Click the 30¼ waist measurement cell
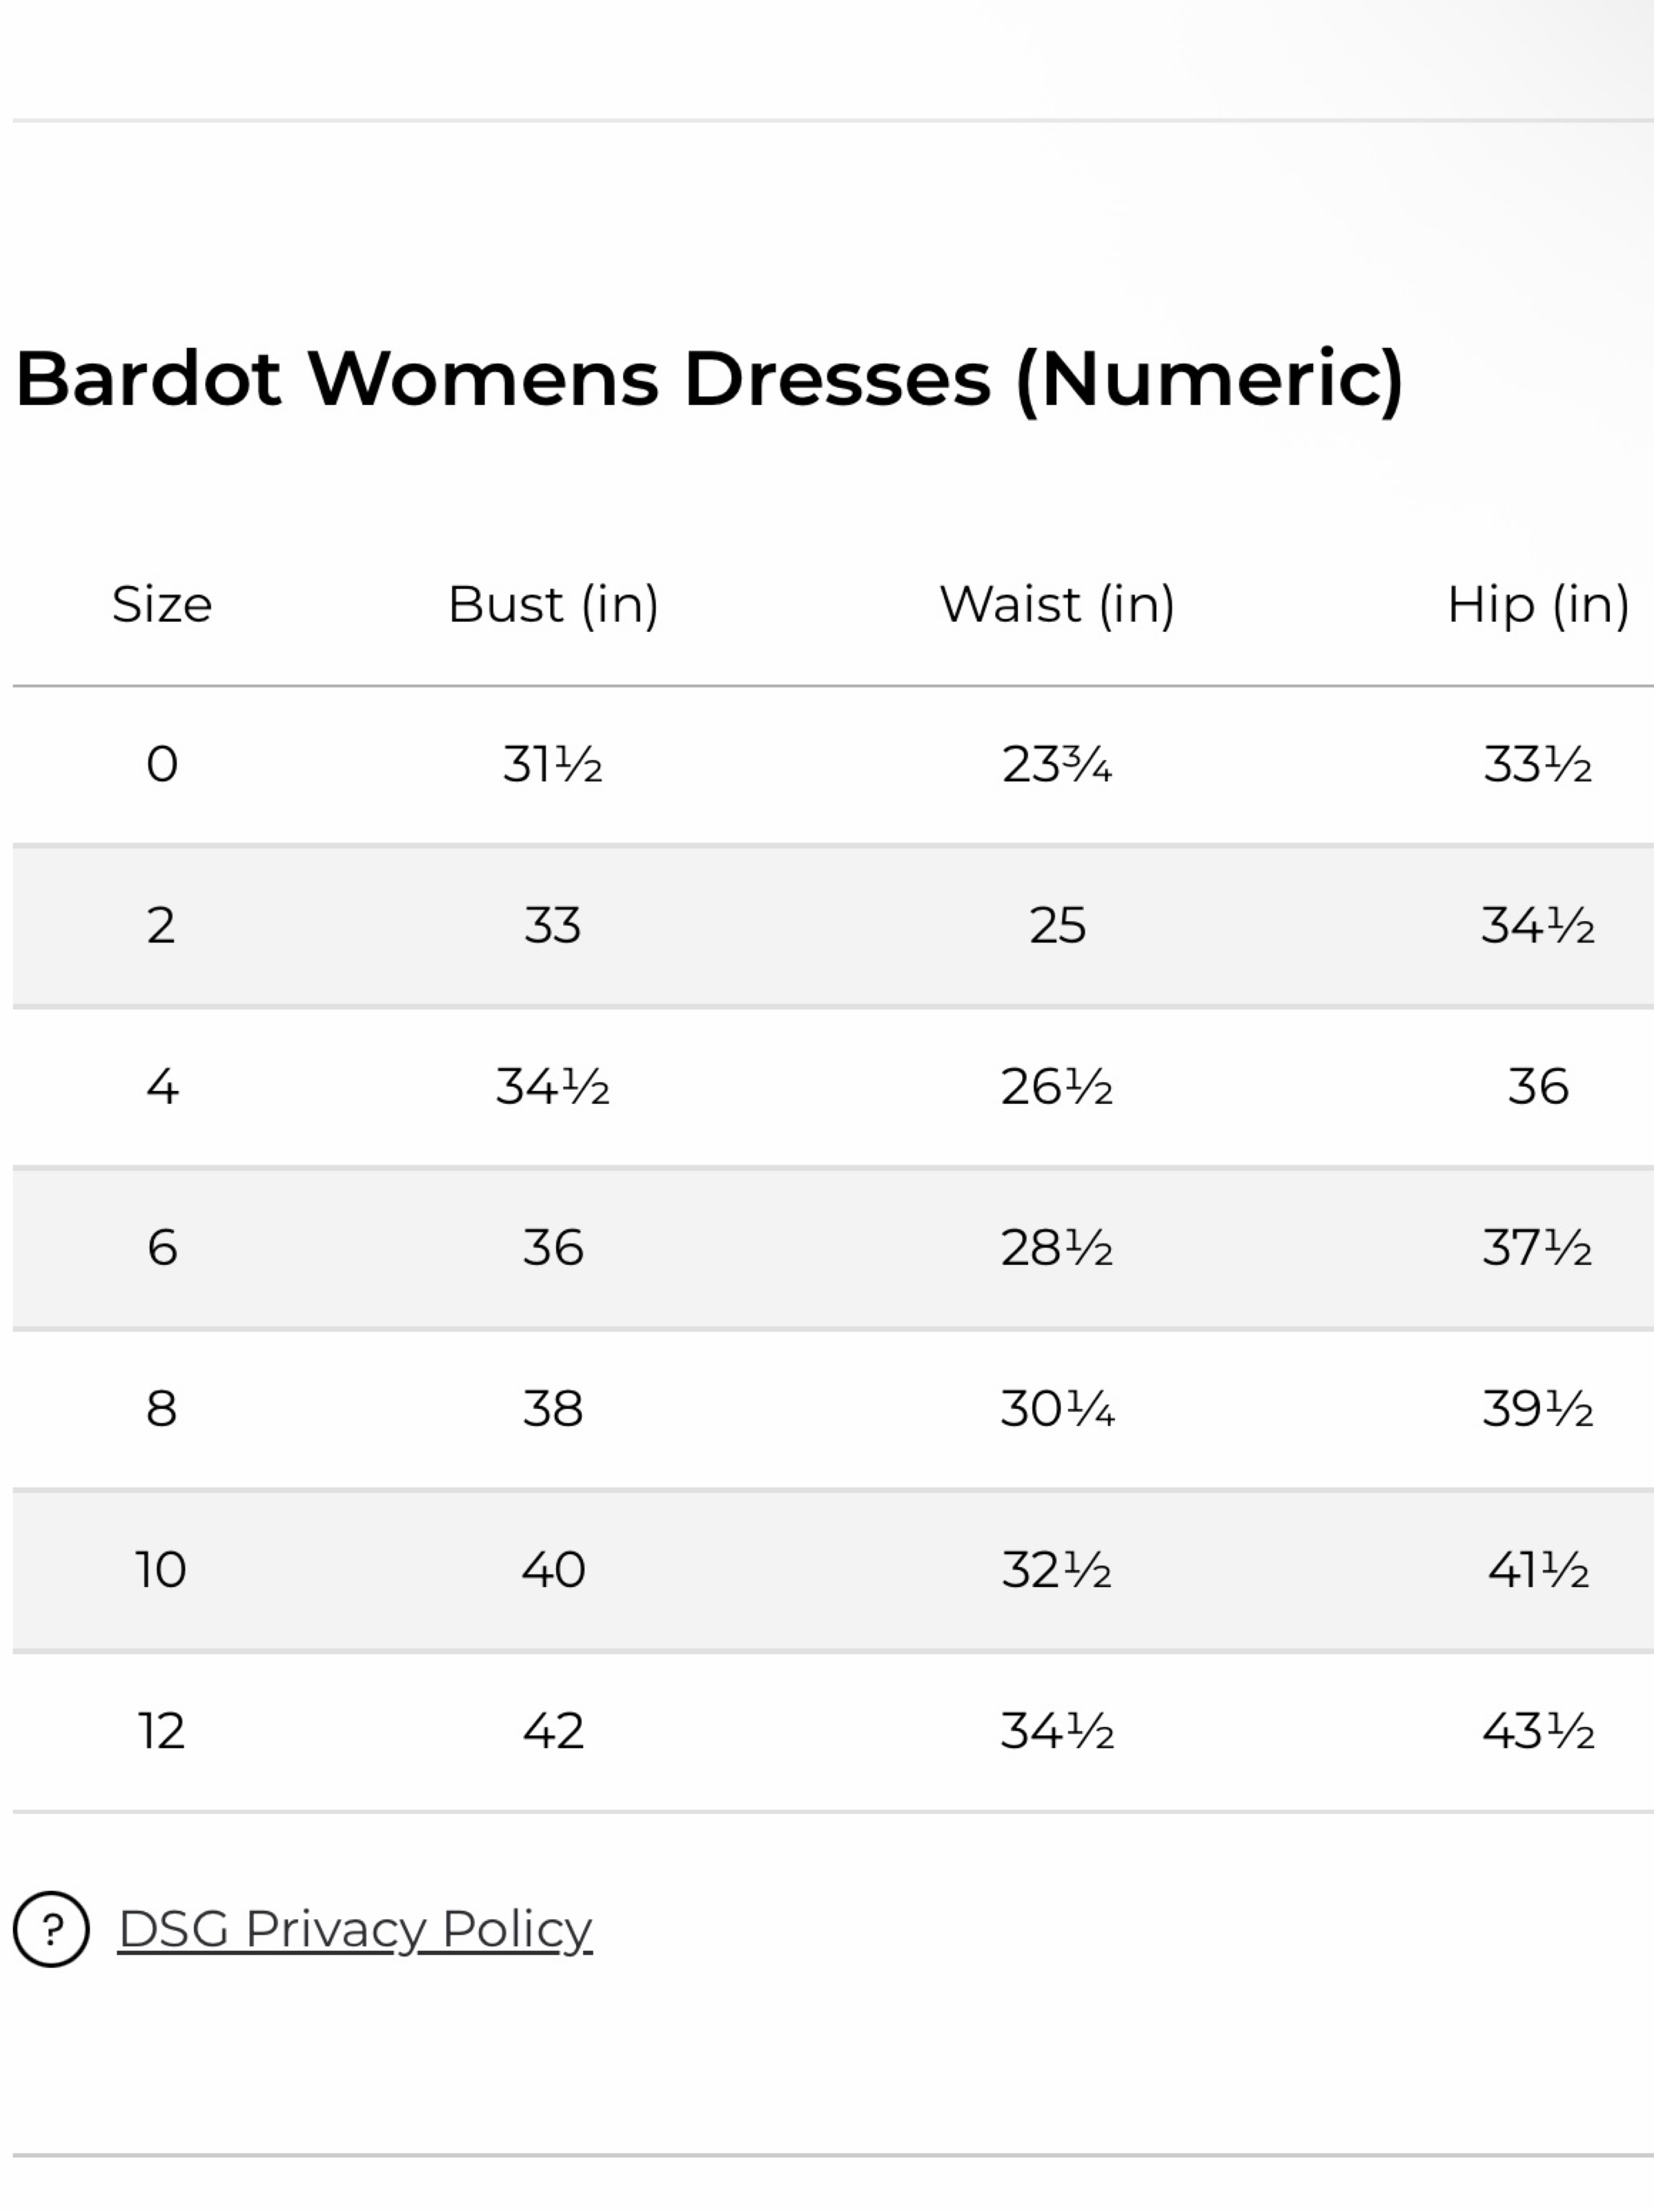Image resolution: width=1654 pixels, height=2212 pixels. point(1057,1409)
